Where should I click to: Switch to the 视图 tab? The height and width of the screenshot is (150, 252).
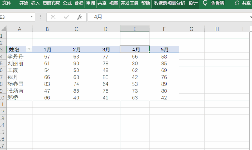coord(114,3)
